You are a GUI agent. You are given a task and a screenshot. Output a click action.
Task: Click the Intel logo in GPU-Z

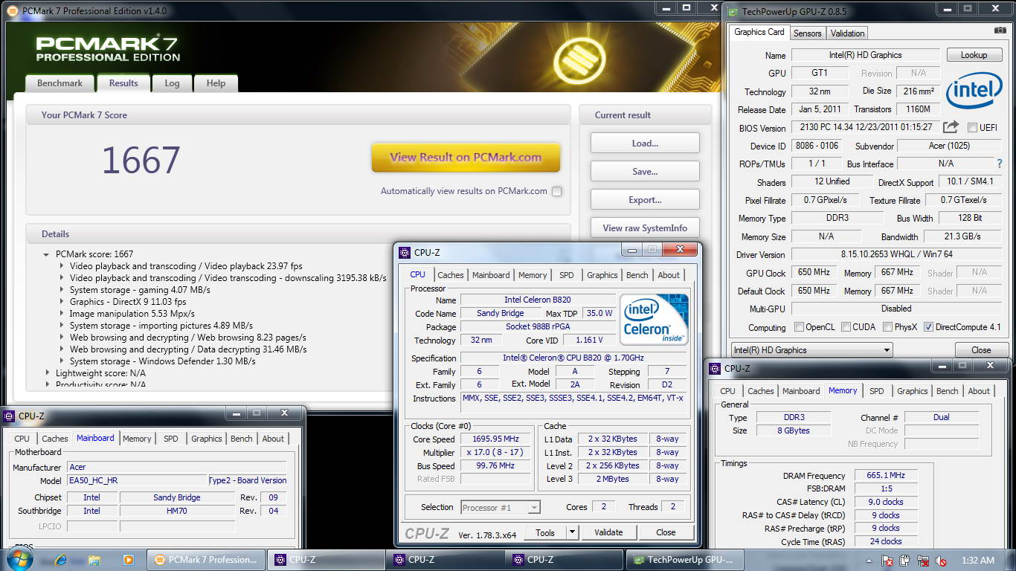click(974, 91)
